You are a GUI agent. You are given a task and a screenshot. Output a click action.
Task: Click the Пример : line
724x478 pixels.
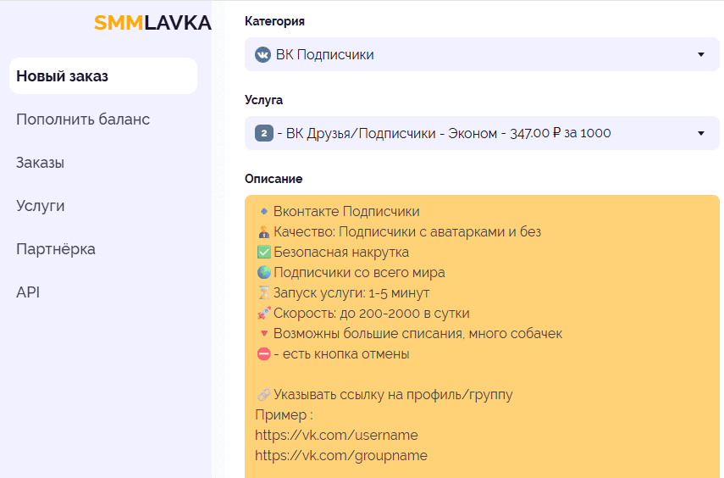click(x=284, y=414)
